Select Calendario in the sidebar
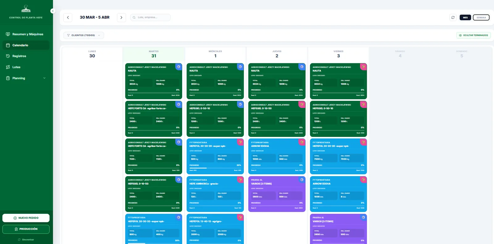Image resolution: width=494 pixels, height=244 pixels. (x=26, y=45)
